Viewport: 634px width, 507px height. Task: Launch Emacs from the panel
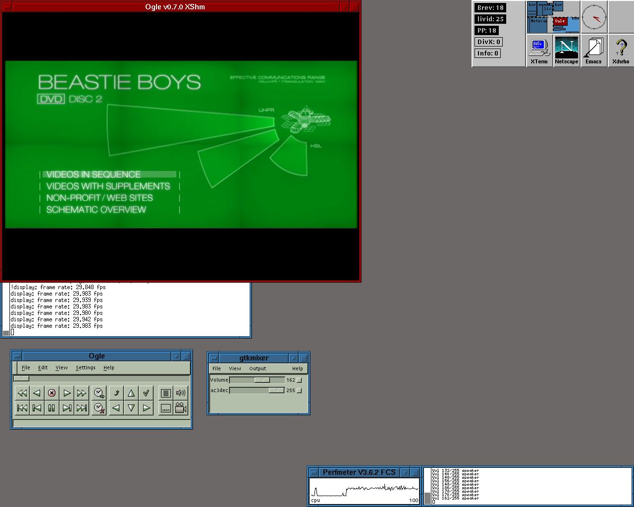593,51
